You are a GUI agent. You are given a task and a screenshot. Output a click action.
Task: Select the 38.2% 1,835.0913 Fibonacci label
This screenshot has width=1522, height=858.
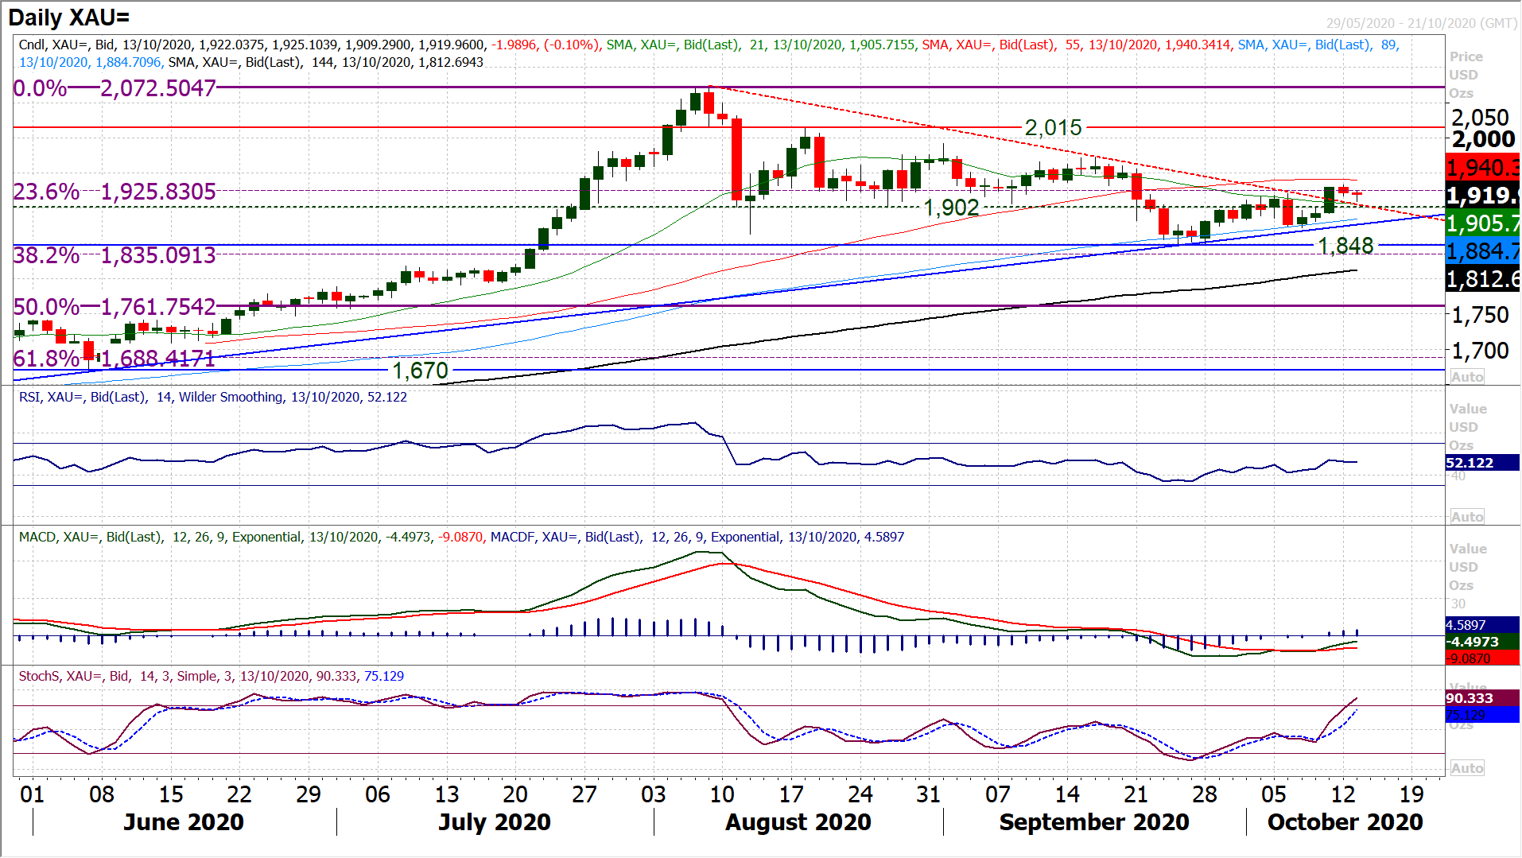115,255
